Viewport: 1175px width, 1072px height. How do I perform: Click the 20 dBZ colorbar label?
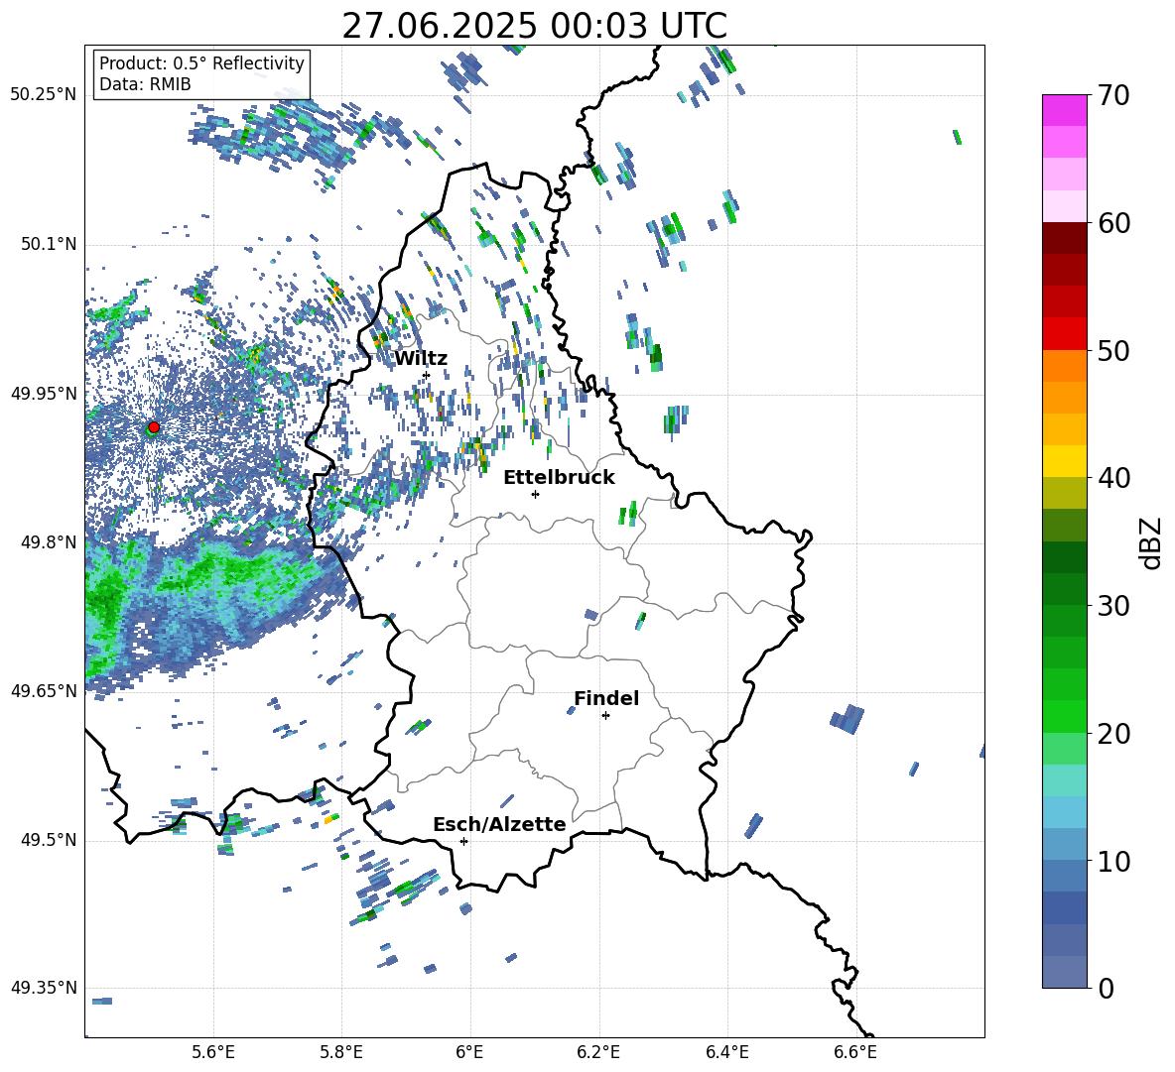point(1113,734)
